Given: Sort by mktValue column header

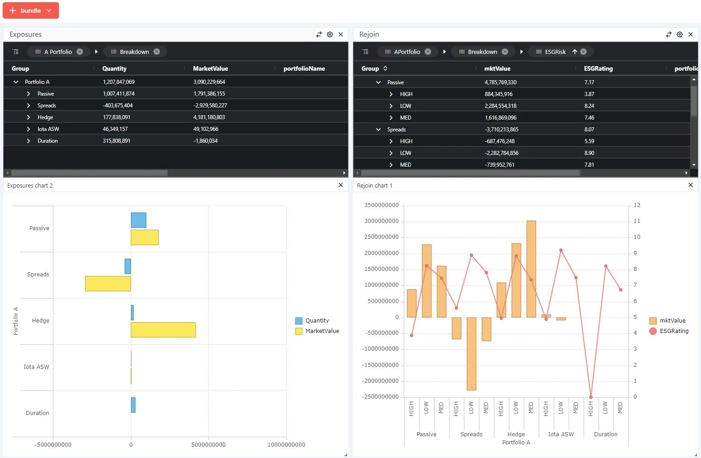Looking at the screenshot, I should pyautogui.click(x=497, y=68).
